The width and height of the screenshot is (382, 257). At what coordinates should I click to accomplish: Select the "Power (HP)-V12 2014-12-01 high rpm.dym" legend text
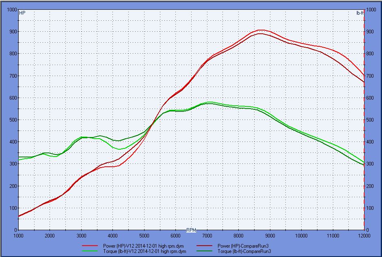coord(145,246)
